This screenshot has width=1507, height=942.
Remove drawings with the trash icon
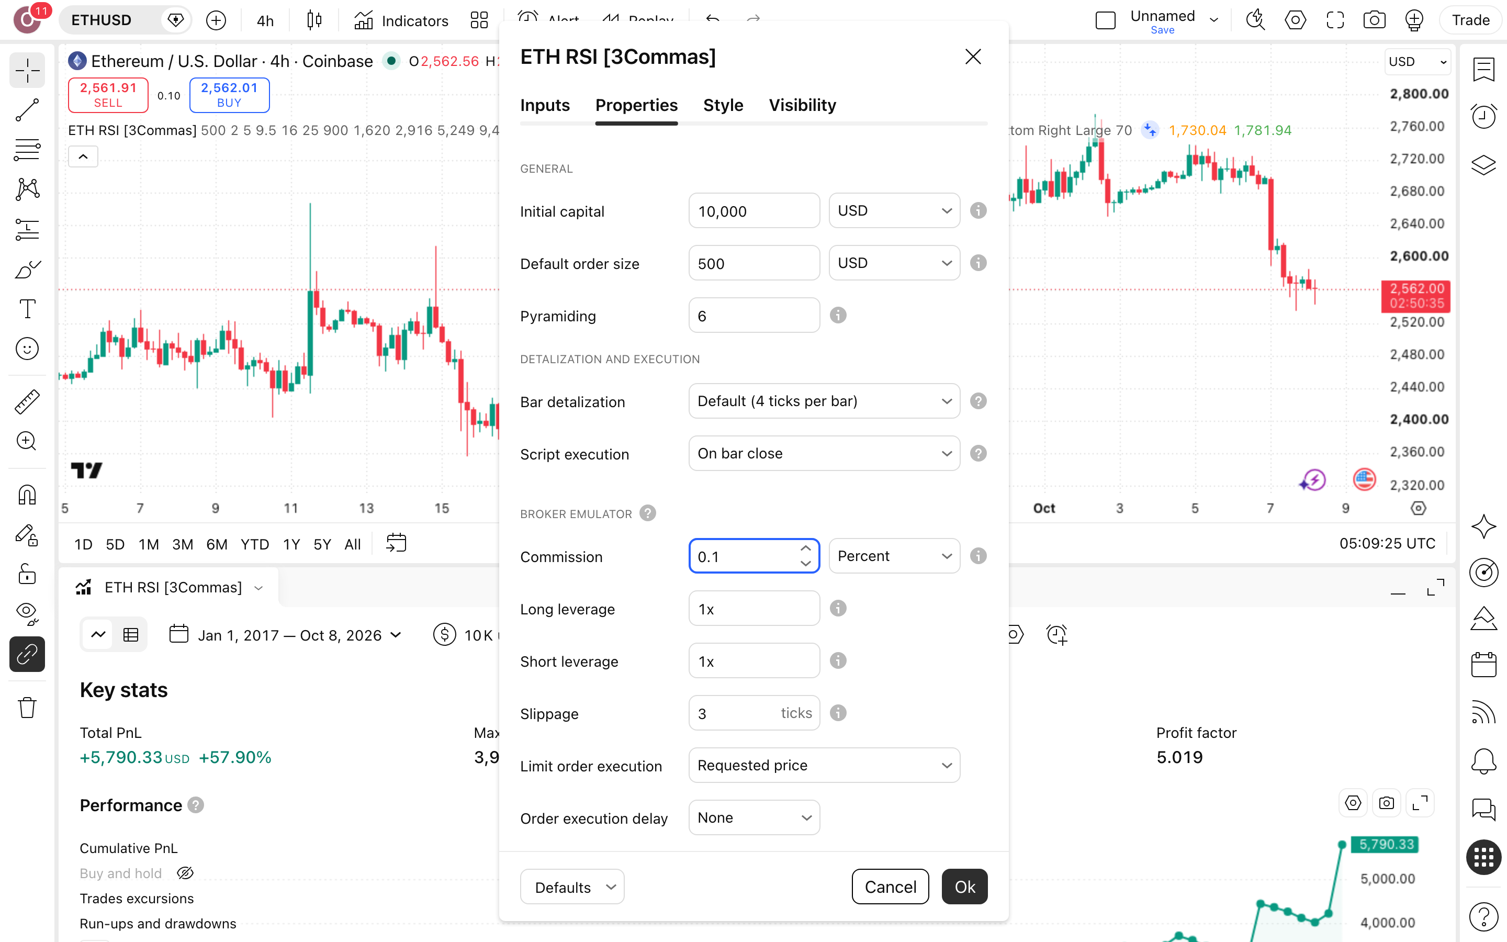[27, 708]
